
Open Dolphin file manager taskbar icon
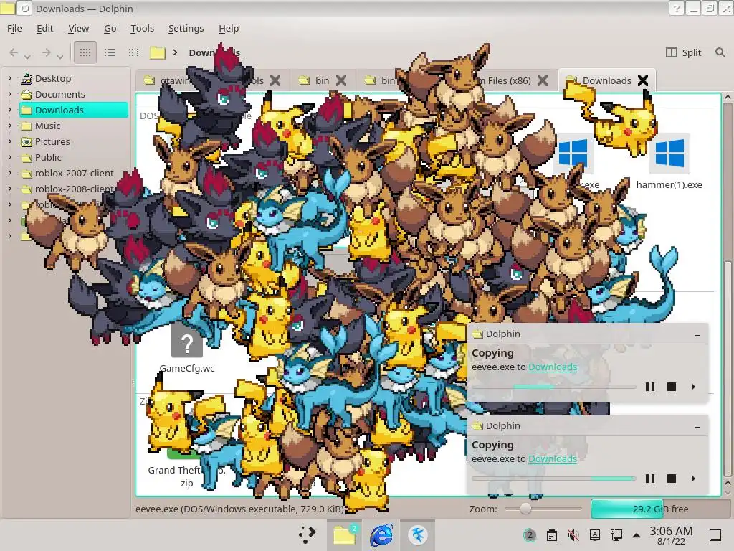coord(345,534)
